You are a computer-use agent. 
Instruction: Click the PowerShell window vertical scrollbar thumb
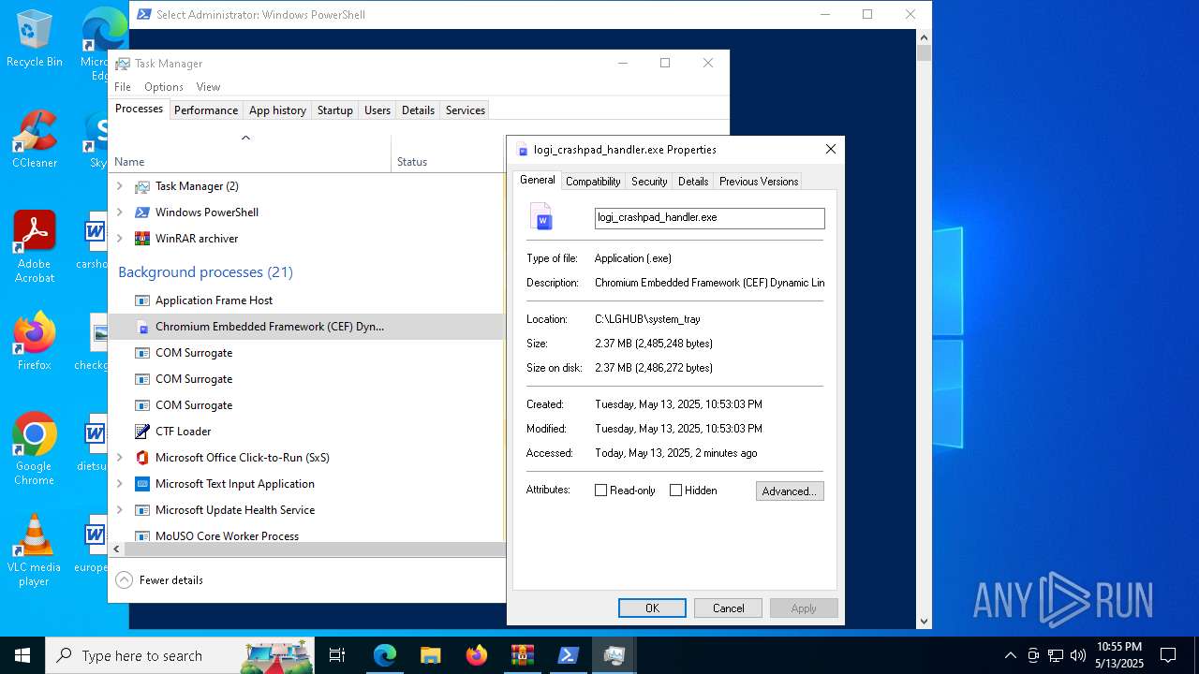pyautogui.click(x=924, y=53)
